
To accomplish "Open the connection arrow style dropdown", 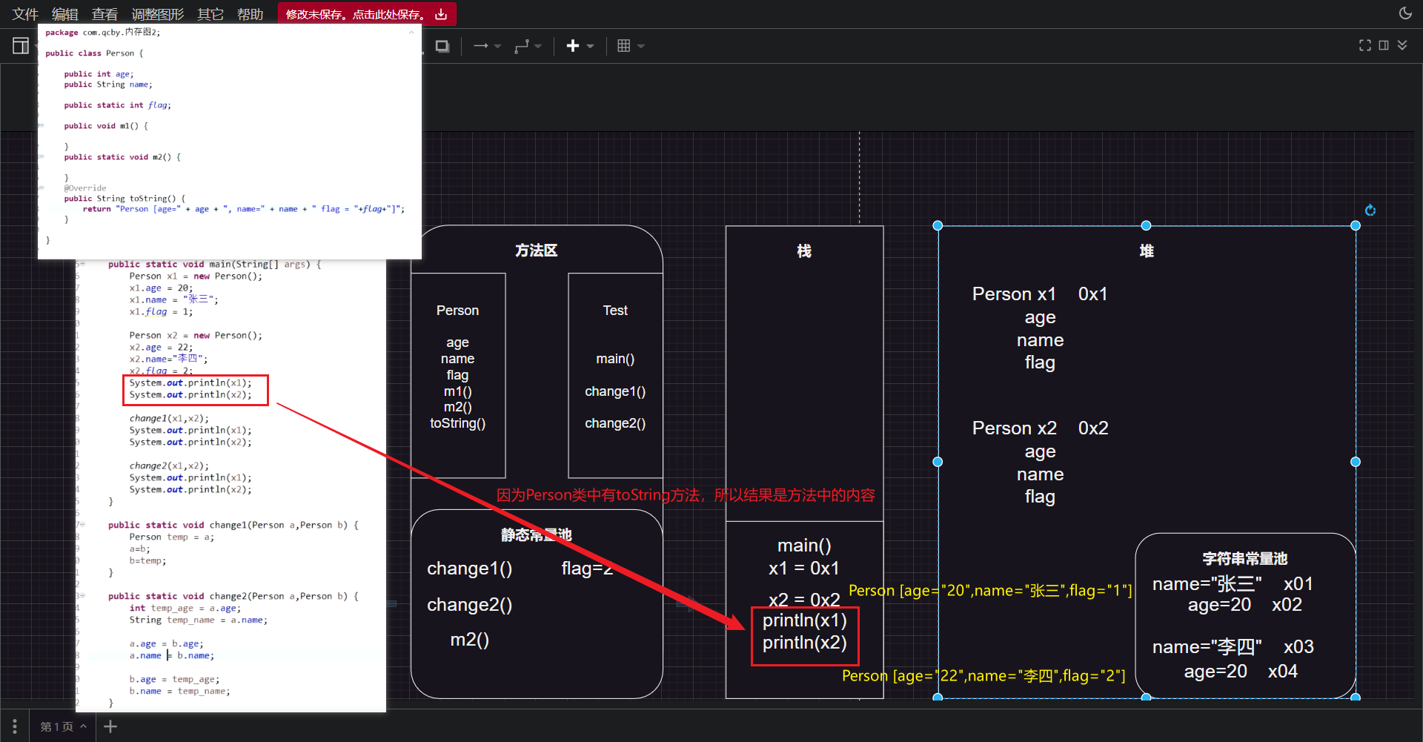I will (487, 46).
